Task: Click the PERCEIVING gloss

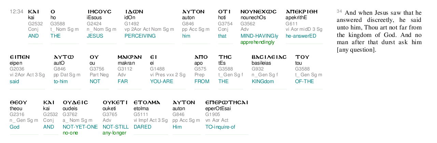Action: pyautogui.click(x=140, y=36)
